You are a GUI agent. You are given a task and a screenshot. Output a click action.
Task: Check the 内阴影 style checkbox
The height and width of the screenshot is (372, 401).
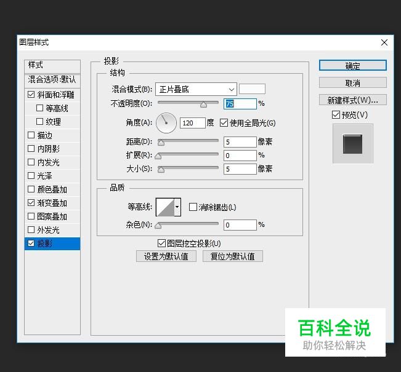(x=31, y=148)
